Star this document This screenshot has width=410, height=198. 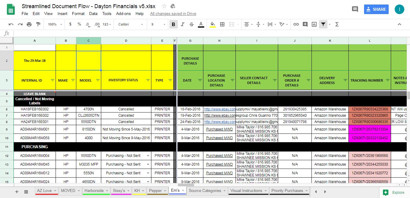[x=164, y=6]
